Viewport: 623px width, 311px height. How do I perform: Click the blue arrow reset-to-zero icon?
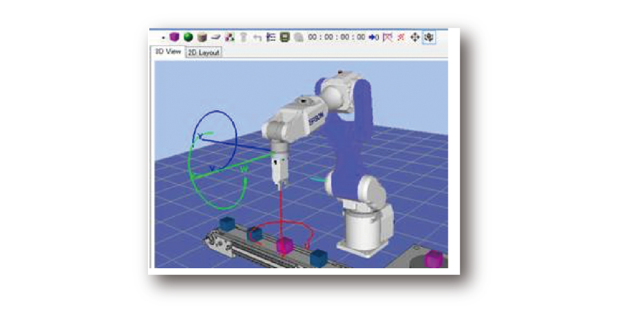pos(374,38)
